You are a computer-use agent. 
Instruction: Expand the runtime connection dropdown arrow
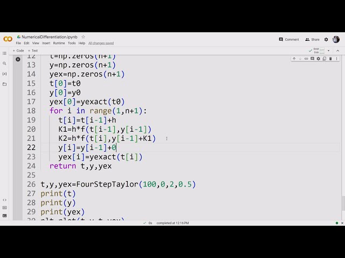click(328, 51)
